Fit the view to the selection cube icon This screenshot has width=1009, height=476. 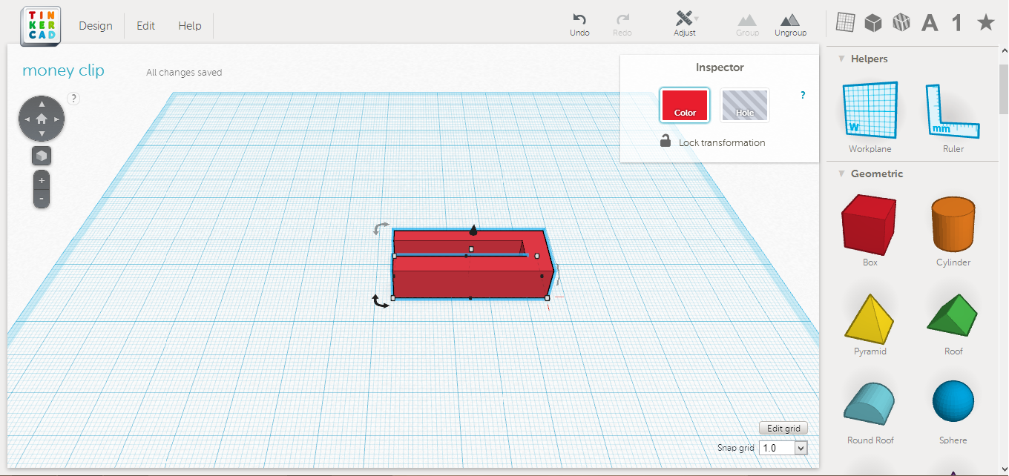[42, 156]
